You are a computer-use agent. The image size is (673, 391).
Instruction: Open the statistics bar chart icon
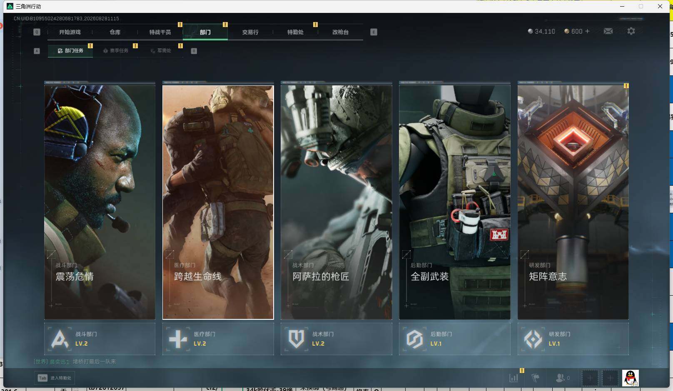[514, 378]
